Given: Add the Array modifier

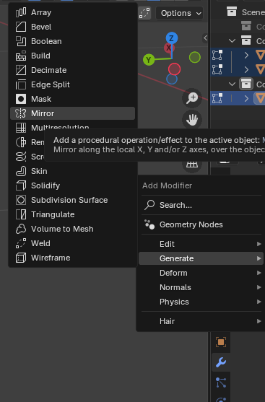Looking at the screenshot, I should 72,12.
